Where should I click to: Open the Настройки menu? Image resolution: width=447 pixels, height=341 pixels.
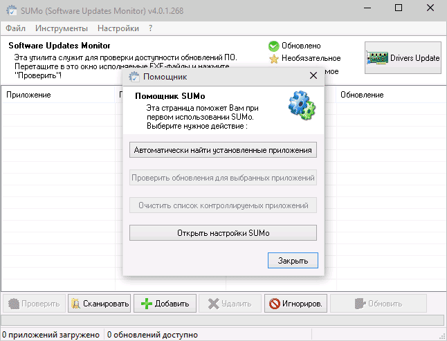(118, 28)
